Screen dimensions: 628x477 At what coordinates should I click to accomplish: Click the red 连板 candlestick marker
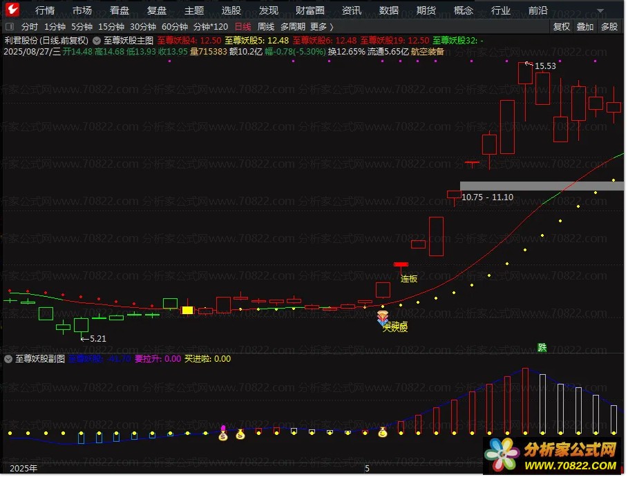coord(401,264)
